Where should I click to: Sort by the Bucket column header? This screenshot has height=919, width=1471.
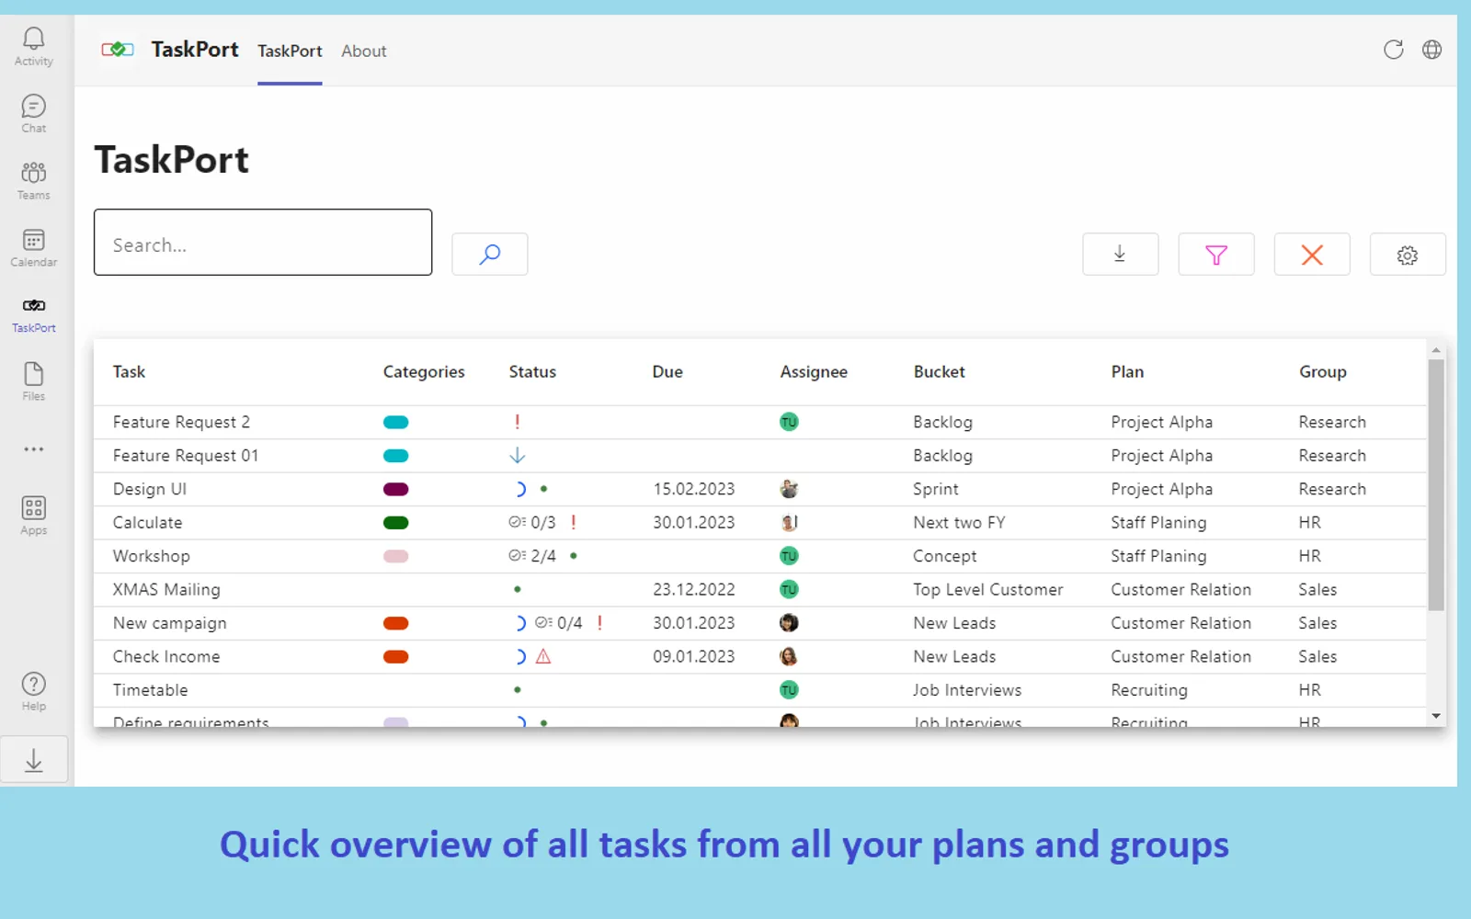coord(939,372)
